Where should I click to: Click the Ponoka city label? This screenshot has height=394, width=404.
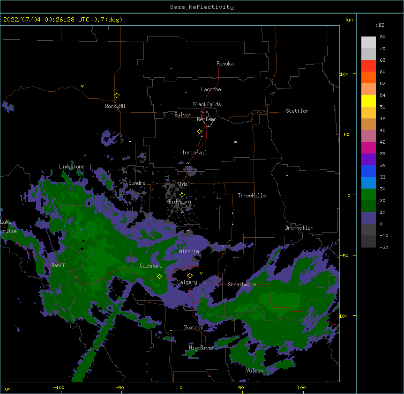[x=225, y=64]
